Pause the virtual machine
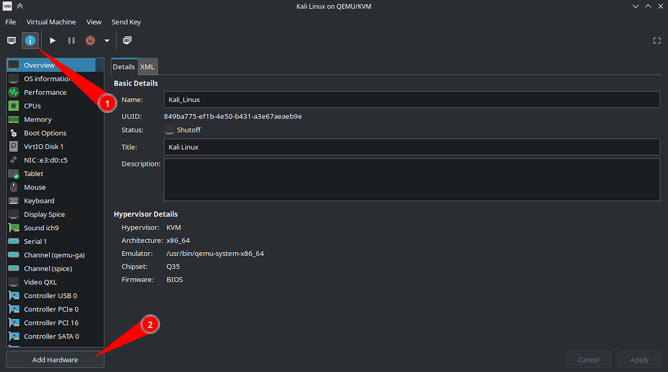The height and width of the screenshot is (372, 668). (71, 40)
